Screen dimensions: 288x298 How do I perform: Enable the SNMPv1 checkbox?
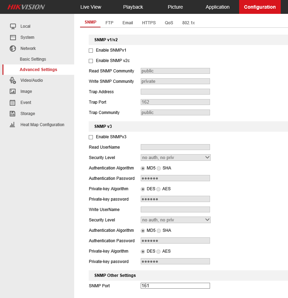pos(91,51)
